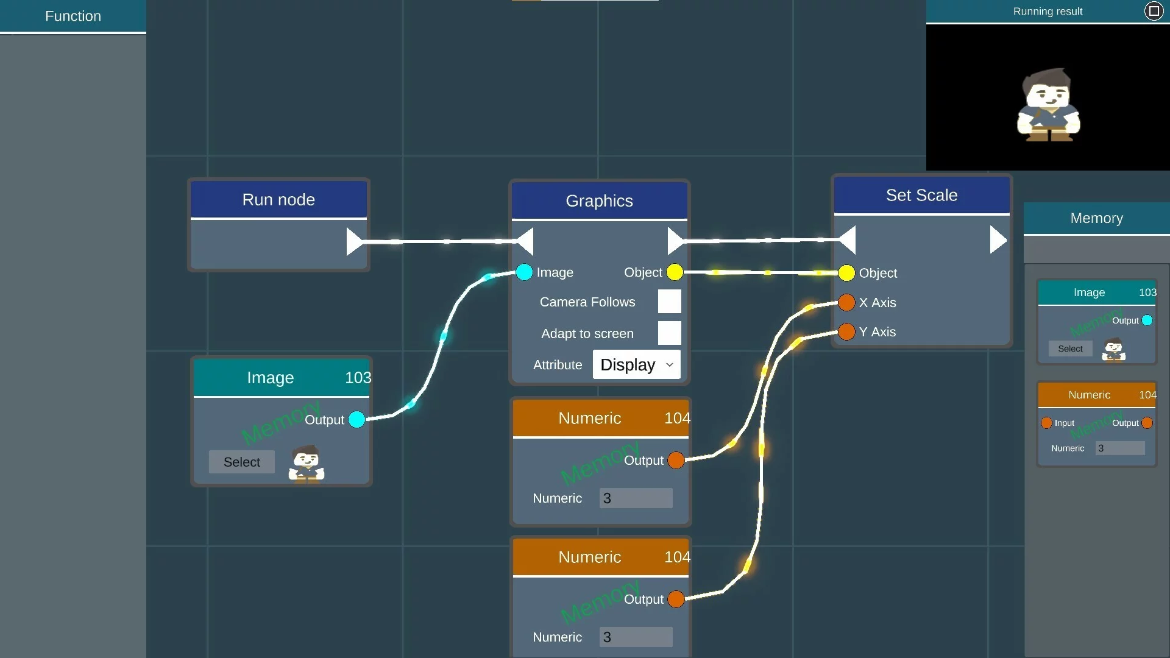
Task: Open the Memory panel header
Action: 1096,218
